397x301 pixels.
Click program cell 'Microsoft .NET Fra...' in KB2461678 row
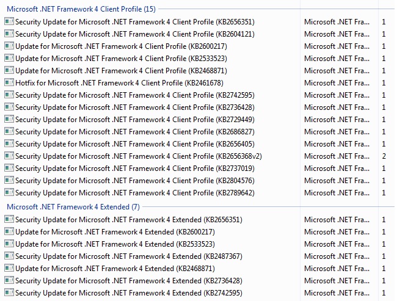337,83
